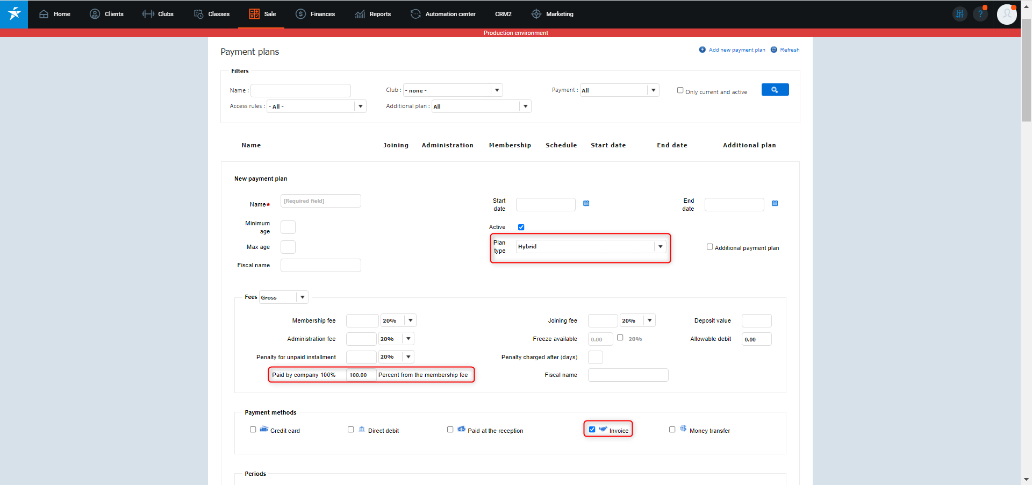The width and height of the screenshot is (1032, 485).
Task: Expand the Fees Gross dropdown
Action: click(x=302, y=297)
